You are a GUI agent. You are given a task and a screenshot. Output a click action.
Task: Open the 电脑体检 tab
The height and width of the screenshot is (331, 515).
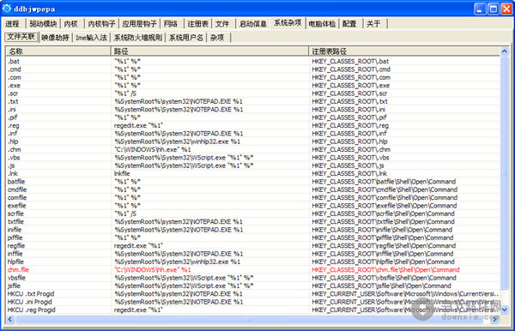(322, 24)
